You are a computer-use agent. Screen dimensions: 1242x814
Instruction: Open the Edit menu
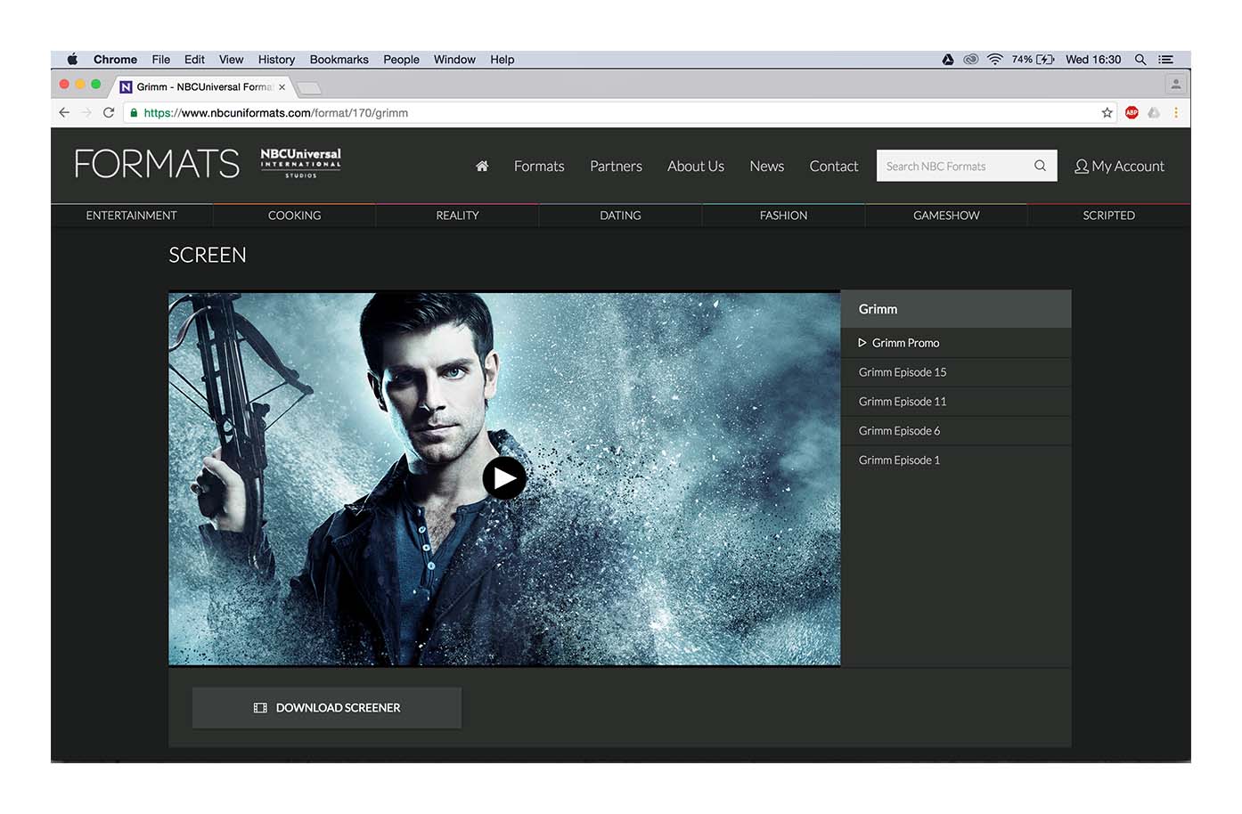194,60
